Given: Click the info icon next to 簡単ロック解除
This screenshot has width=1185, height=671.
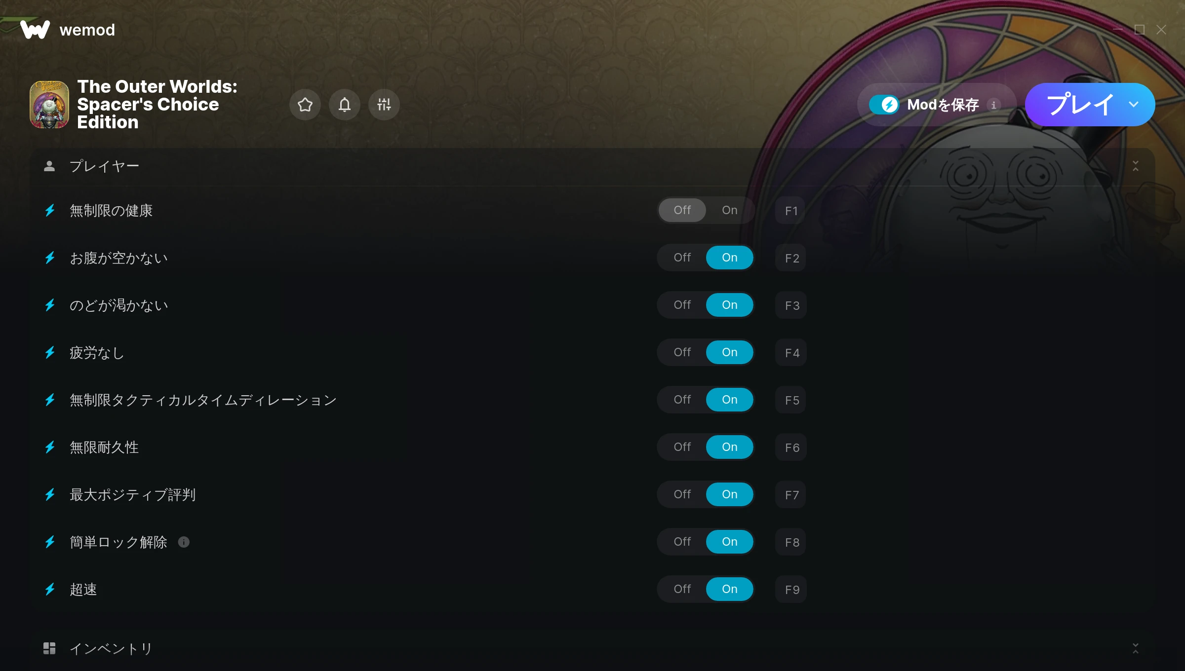Looking at the screenshot, I should 184,542.
